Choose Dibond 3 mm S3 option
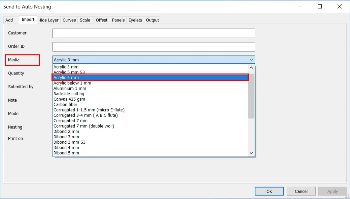Image resolution: width=350 pixels, height=199 pixels. 69,142
